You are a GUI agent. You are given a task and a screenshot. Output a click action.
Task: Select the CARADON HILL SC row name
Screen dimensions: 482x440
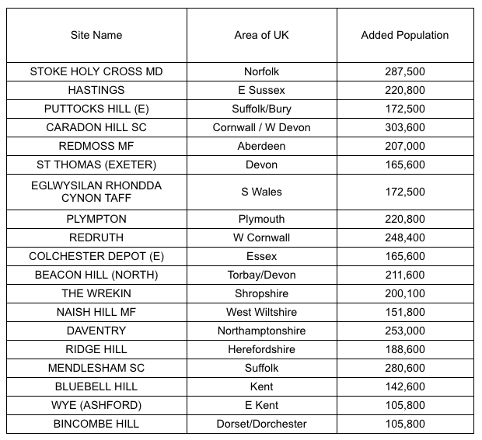(x=96, y=127)
